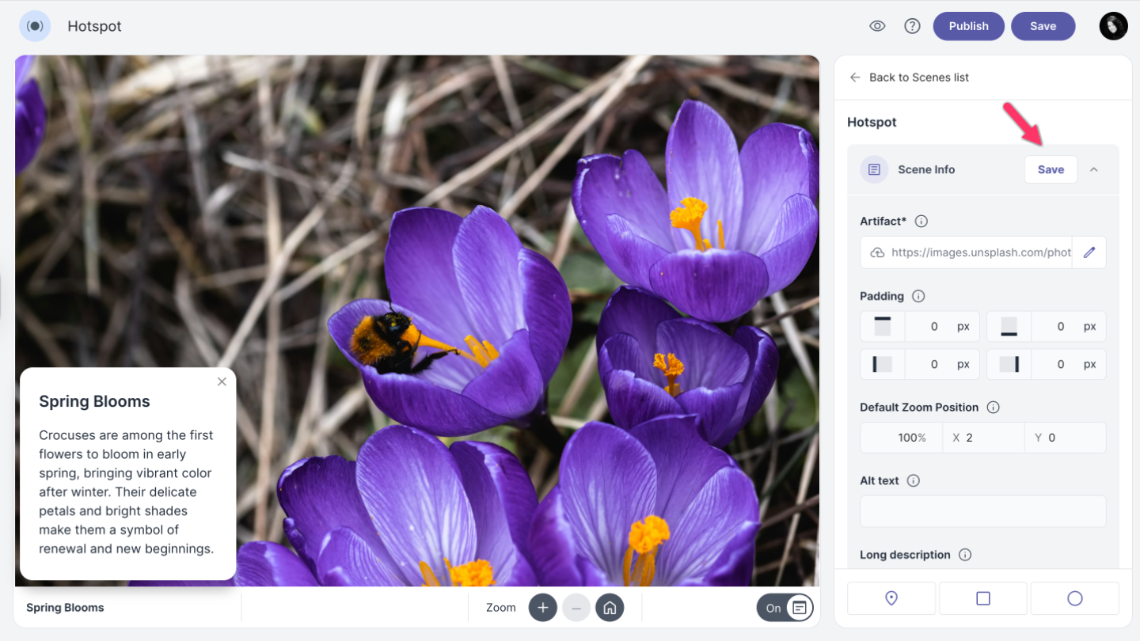Select the rectangle hotspot shape tool
The height and width of the screenshot is (641, 1140).
point(983,598)
